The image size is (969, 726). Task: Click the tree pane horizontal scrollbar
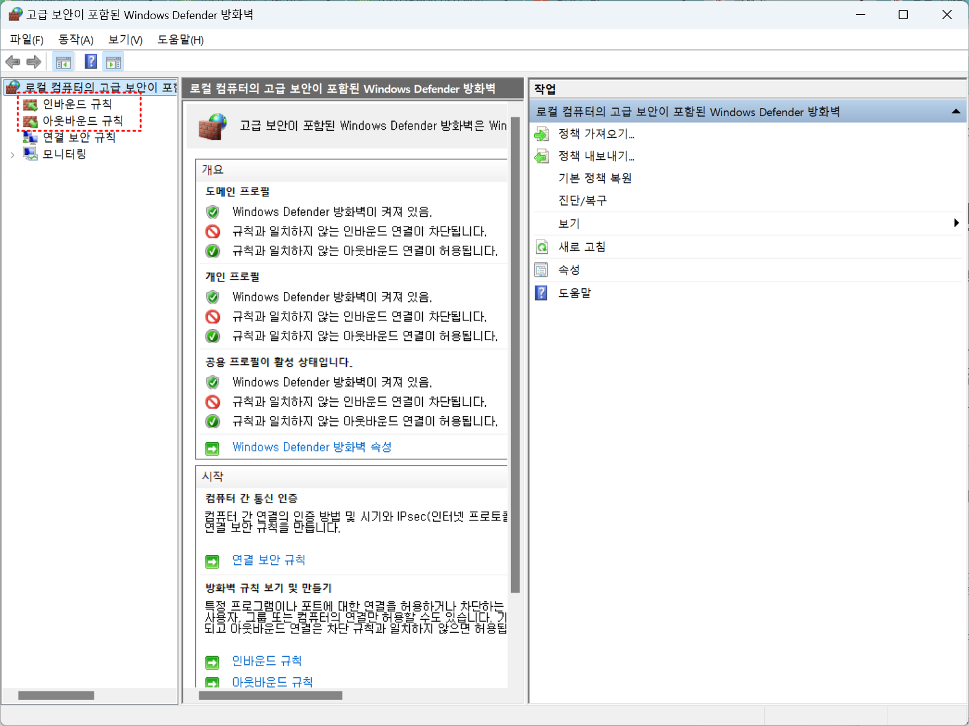pyautogui.click(x=56, y=696)
